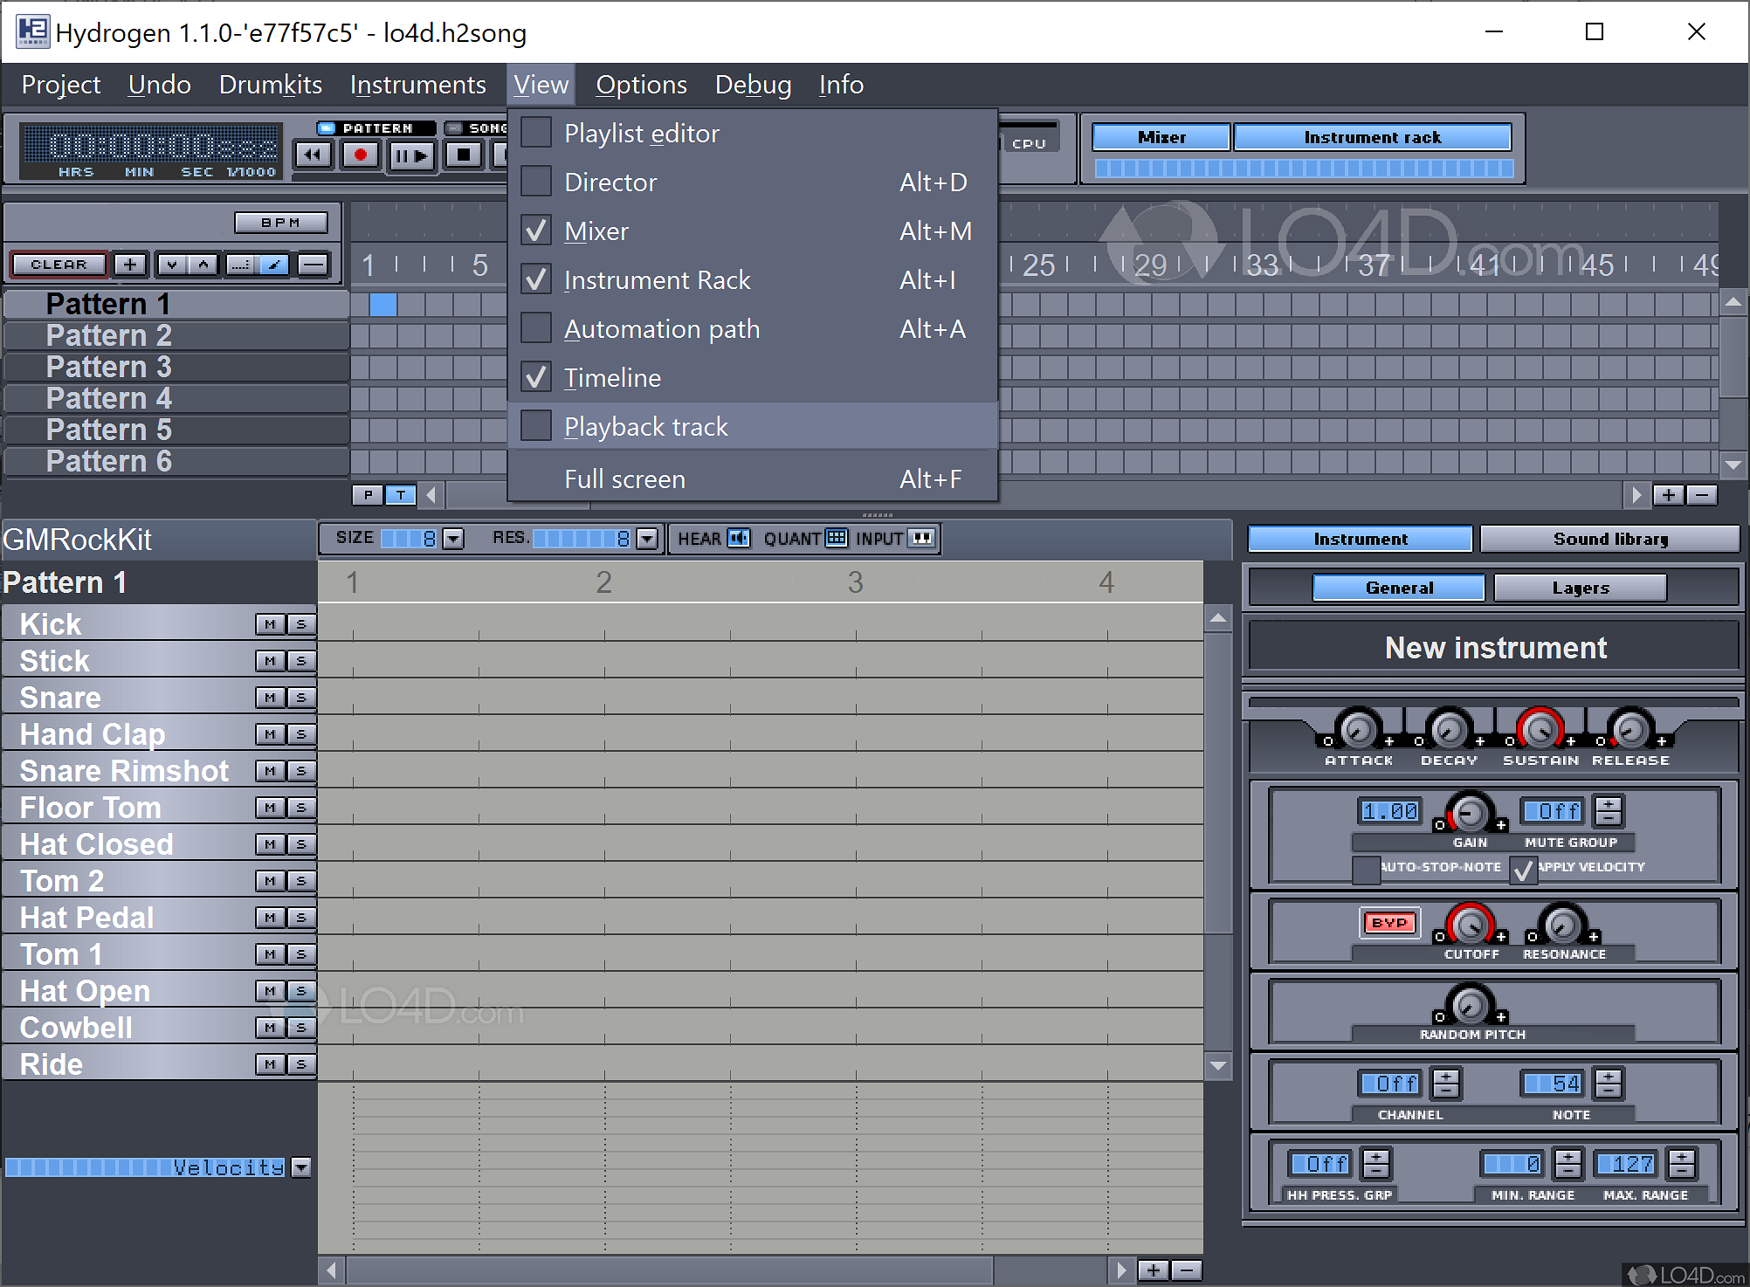Screen dimensions: 1750x1287
Task: Mute the Kick instrument
Action: tap(270, 624)
